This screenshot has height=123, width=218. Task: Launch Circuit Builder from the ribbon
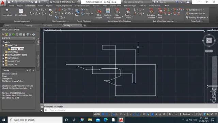(x=21, y=12)
